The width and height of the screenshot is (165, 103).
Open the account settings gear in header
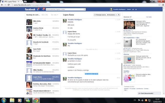pos(136,9)
